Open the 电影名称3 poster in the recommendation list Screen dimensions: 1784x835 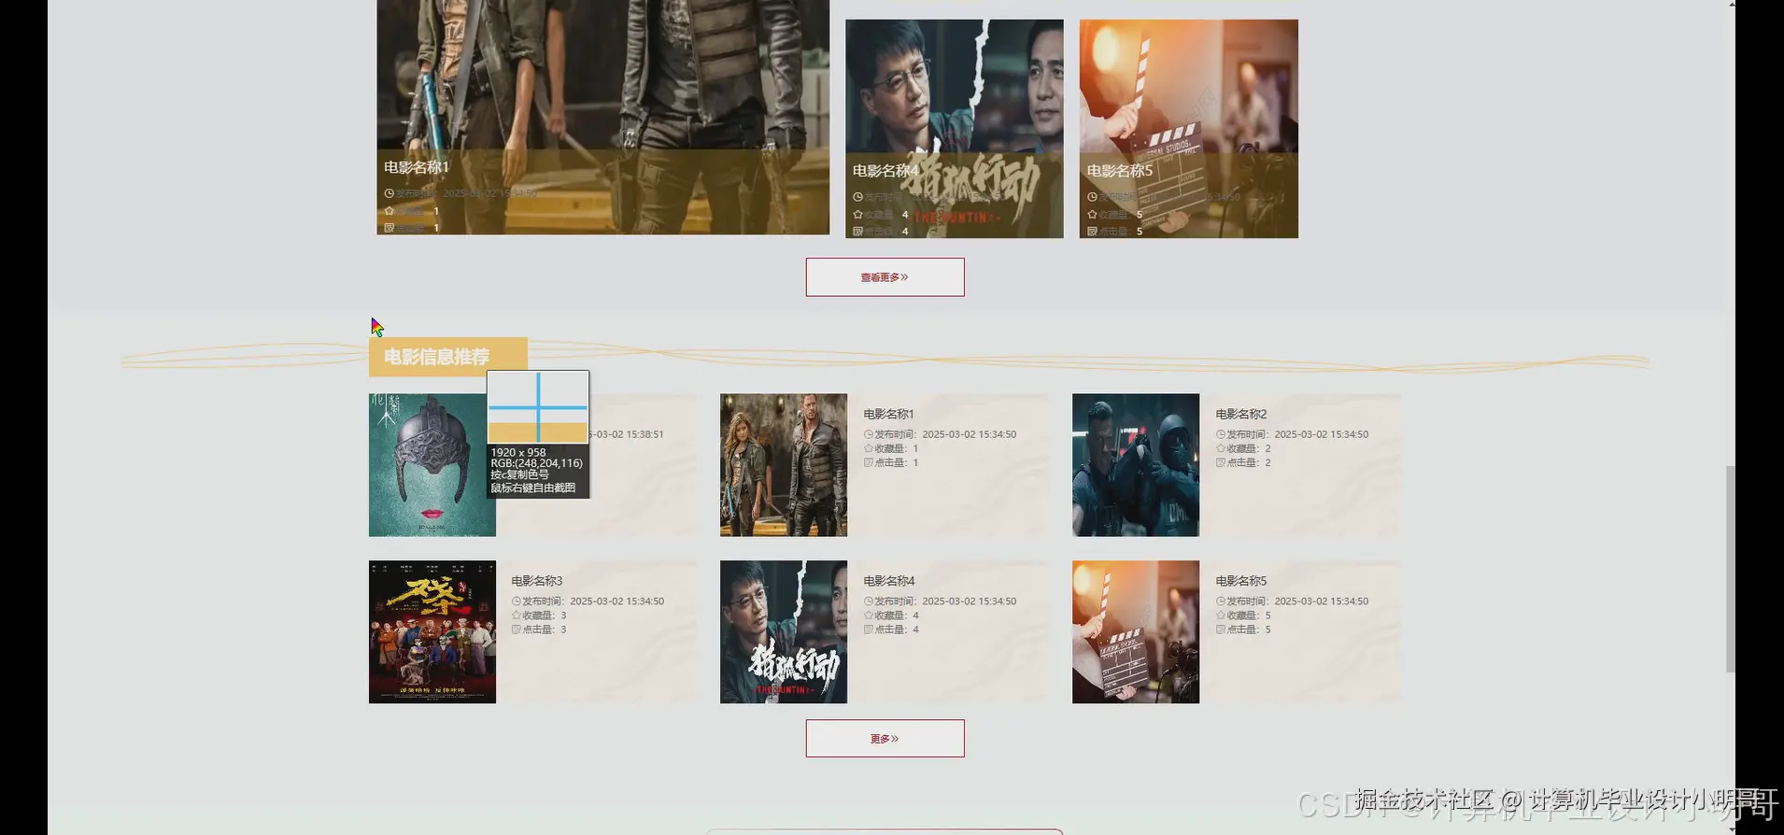point(432,632)
